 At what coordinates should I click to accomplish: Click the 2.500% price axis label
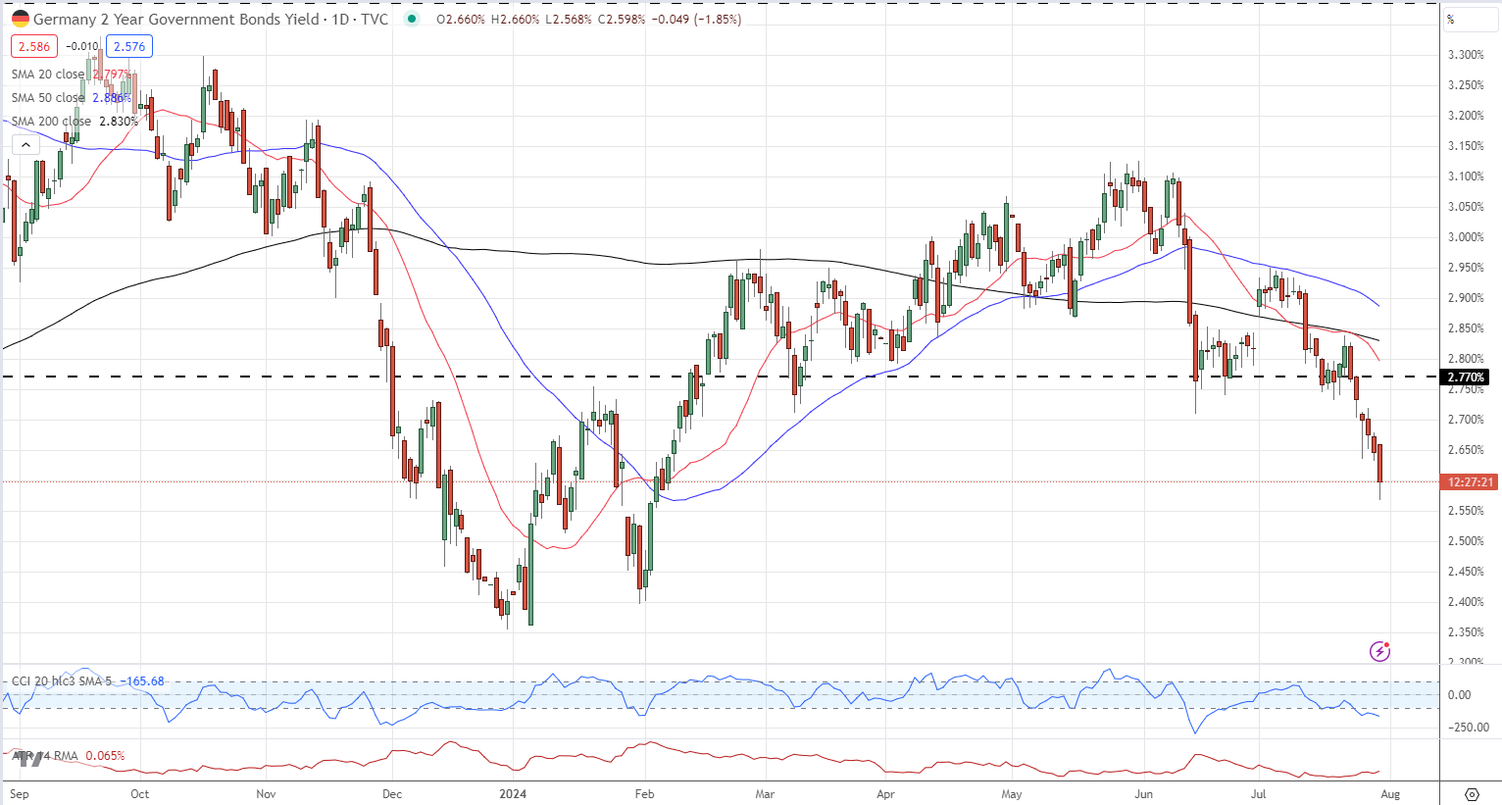pyautogui.click(x=1466, y=541)
